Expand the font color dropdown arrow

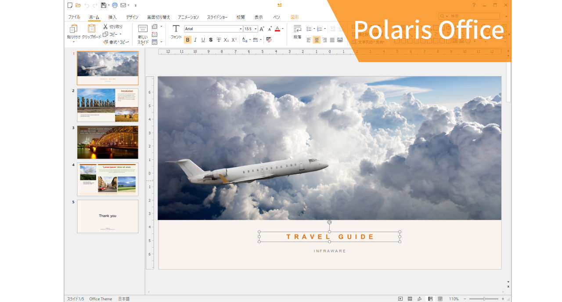pyautogui.click(x=283, y=29)
